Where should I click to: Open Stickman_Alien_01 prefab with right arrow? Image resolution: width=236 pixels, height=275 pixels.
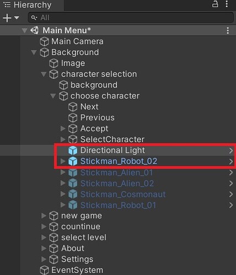click(231, 173)
